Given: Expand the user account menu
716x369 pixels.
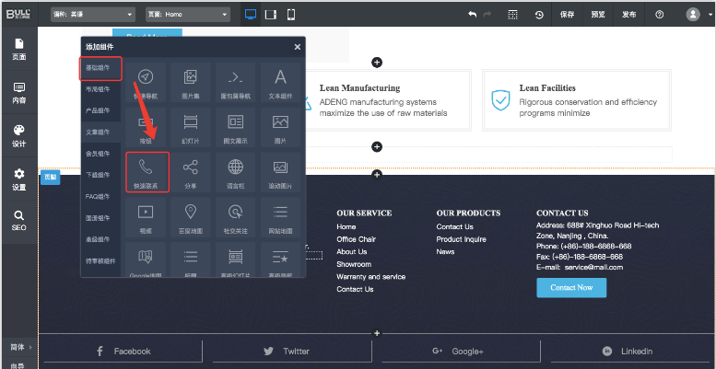Looking at the screenshot, I should coord(697,15).
